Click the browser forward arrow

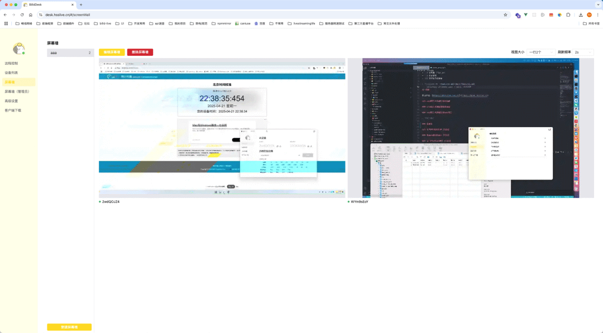coord(13,15)
